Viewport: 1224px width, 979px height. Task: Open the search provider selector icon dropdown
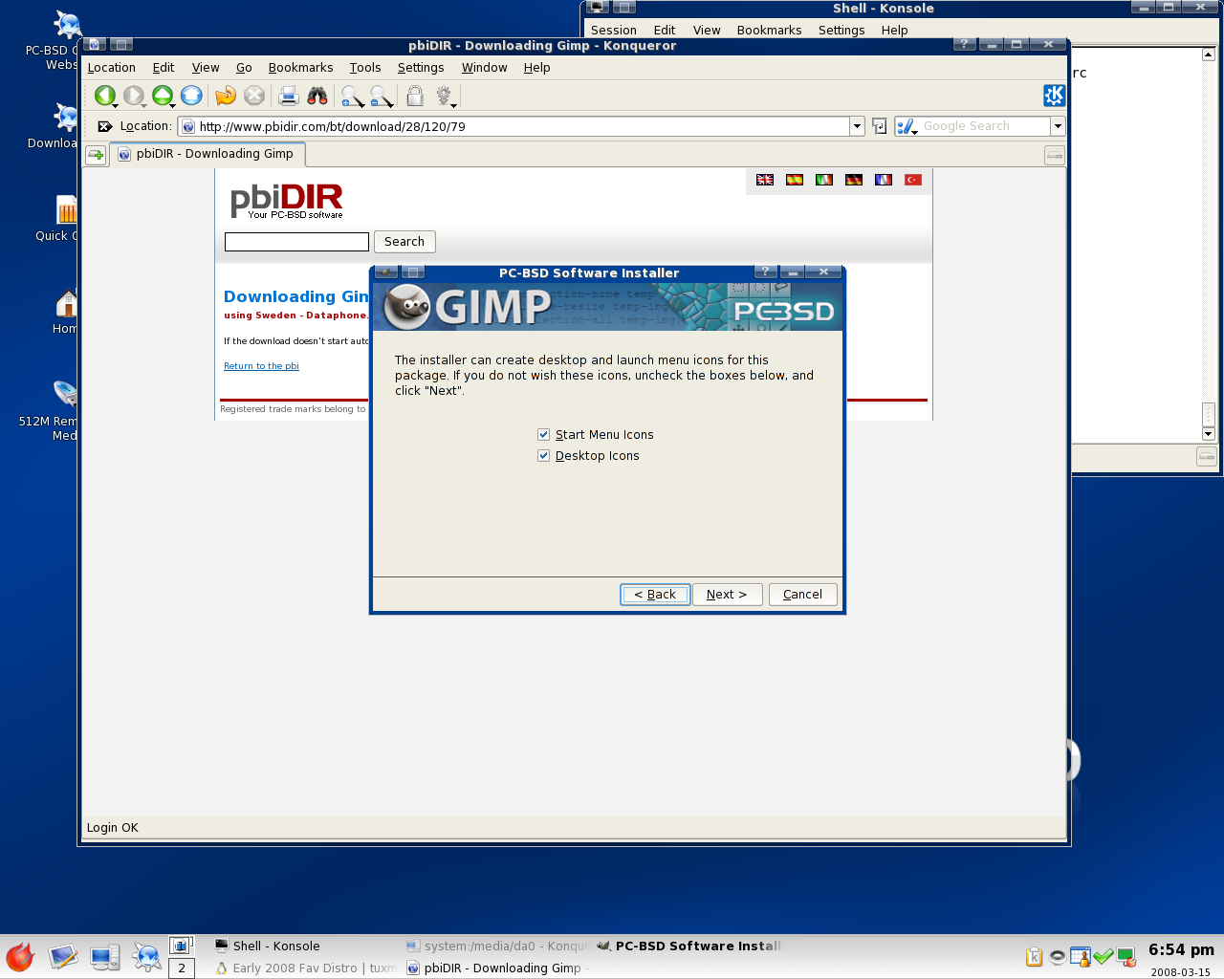907,126
